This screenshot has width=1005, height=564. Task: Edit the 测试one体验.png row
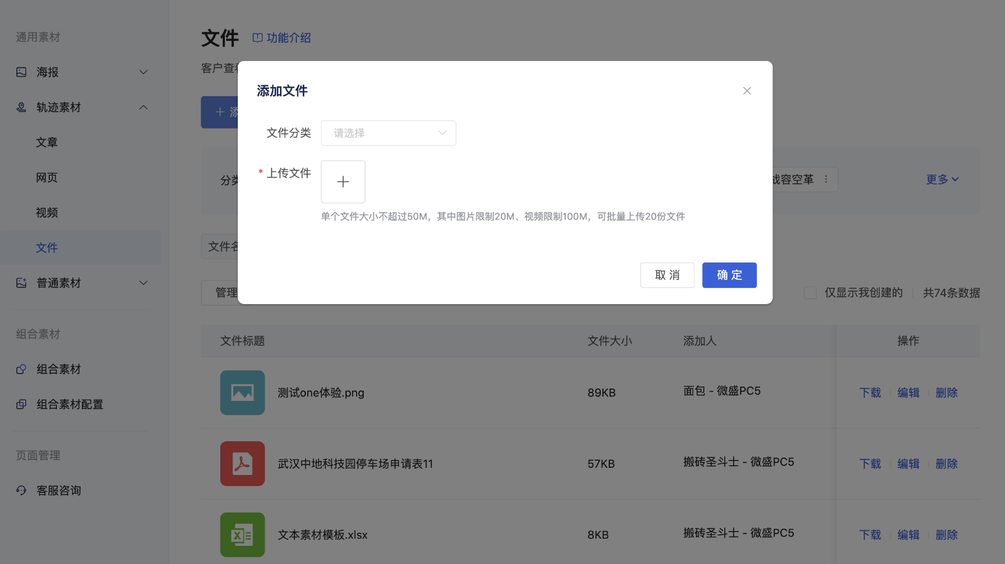(908, 392)
